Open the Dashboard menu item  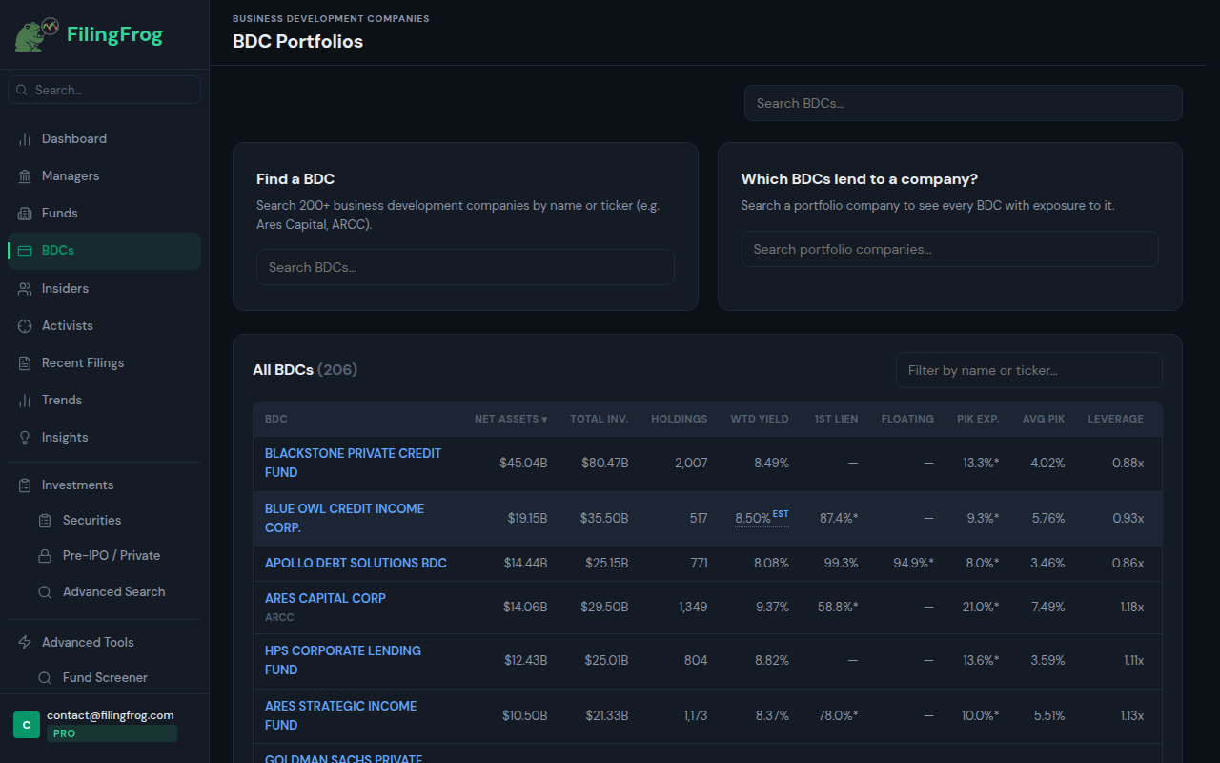105,139
